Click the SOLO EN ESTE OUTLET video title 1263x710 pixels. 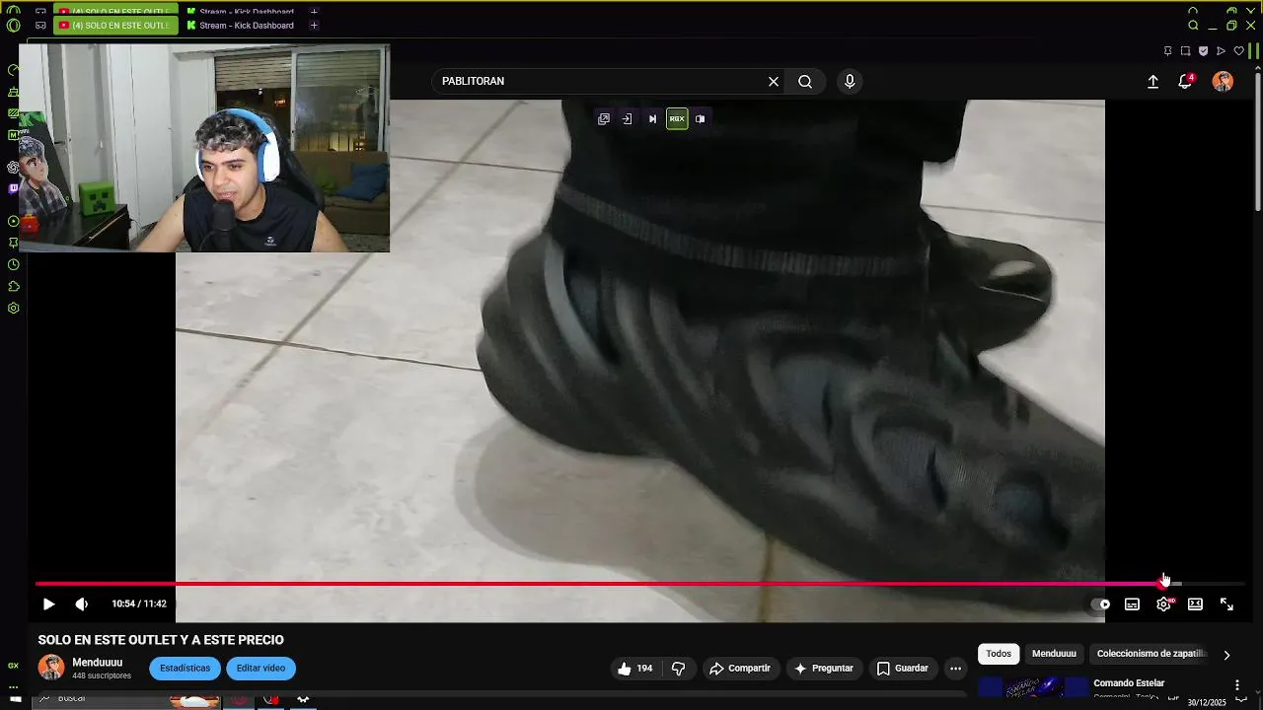[161, 640]
